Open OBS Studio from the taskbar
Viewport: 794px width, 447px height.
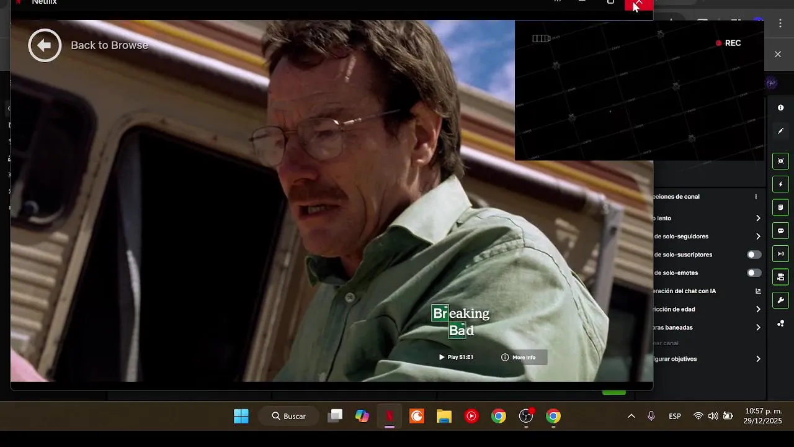click(526, 416)
